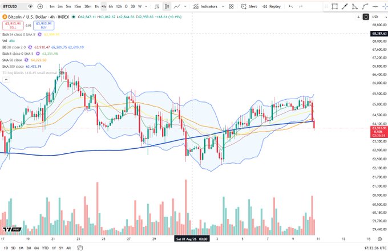Viewport: 388px width, 252px height.
Task: Click the 63,913.91 SELL button
Action: click(13, 26)
